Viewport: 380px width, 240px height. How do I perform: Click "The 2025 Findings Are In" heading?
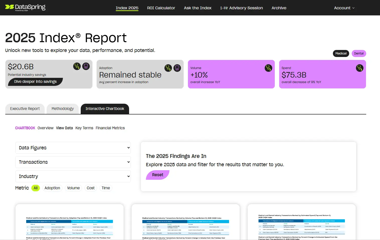[176, 156]
